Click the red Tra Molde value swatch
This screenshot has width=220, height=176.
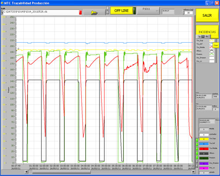click(204, 149)
